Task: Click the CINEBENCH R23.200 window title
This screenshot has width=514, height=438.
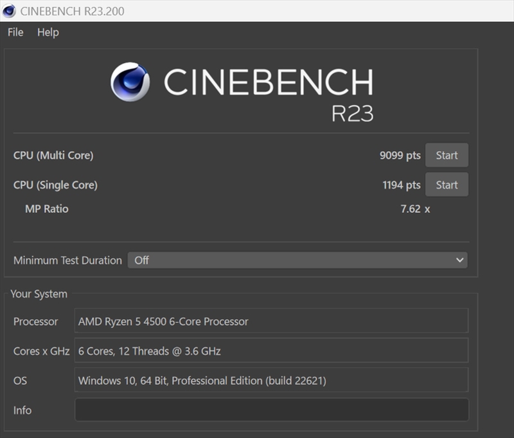Action: (72, 11)
